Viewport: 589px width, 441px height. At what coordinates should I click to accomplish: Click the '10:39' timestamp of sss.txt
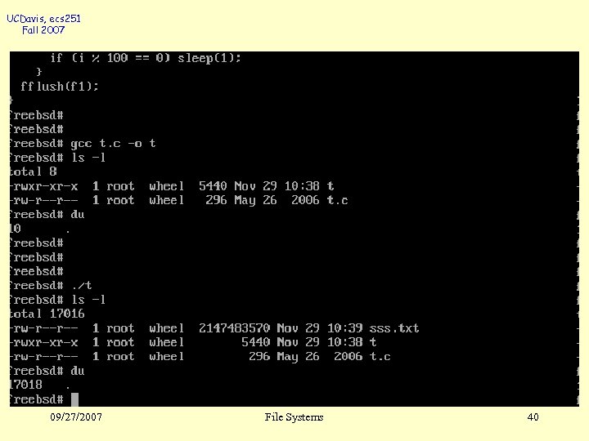pos(344,328)
